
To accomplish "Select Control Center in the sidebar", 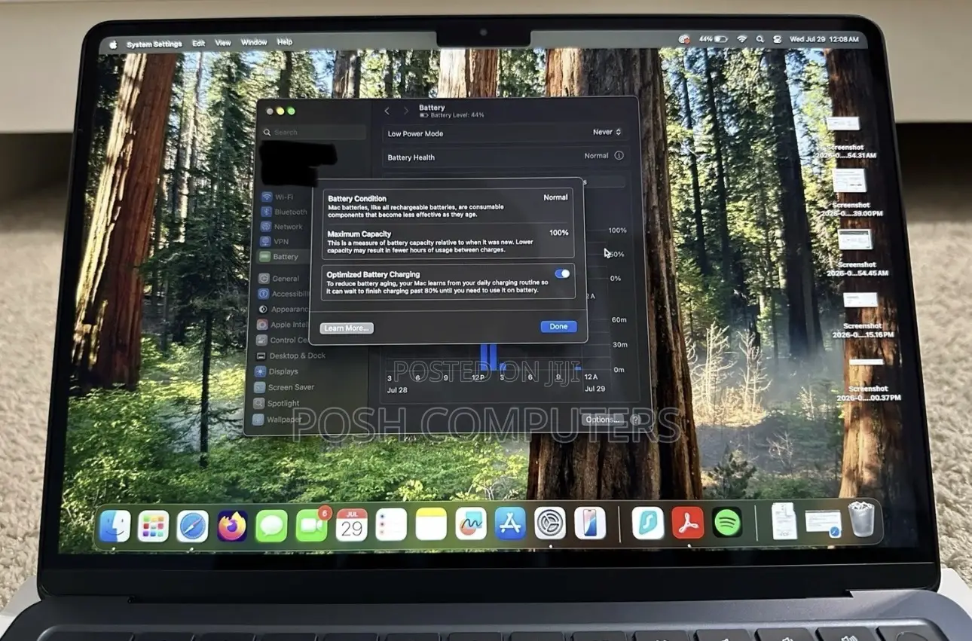I will click(282, 340).
